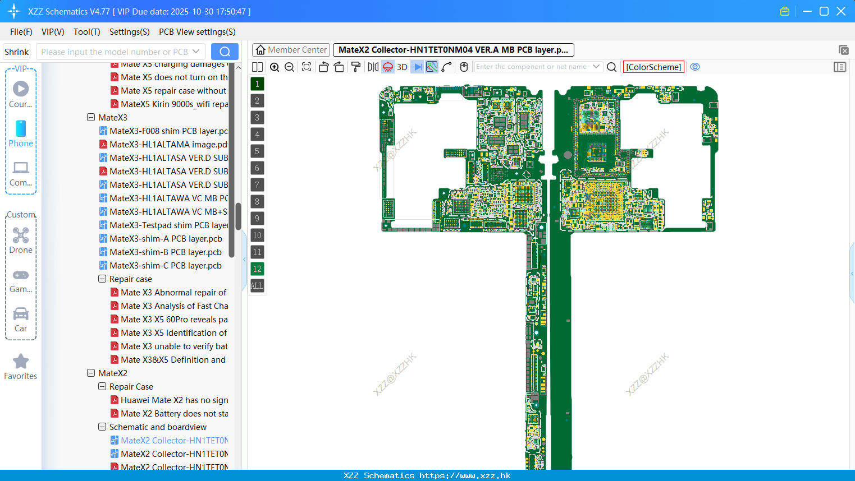Open the Courses section in the sidebar
The height and width of the screenshot is (481, 855).
[21, 94]
